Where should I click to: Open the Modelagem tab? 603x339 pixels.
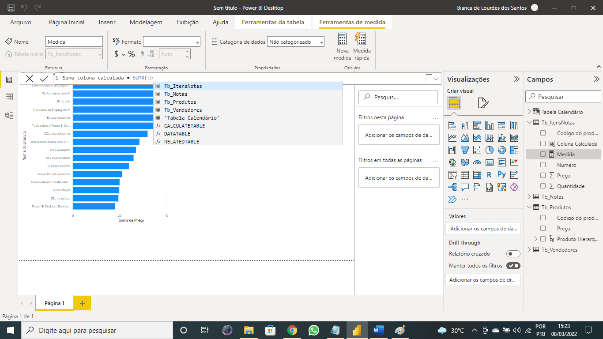click(x=146, y=22)
